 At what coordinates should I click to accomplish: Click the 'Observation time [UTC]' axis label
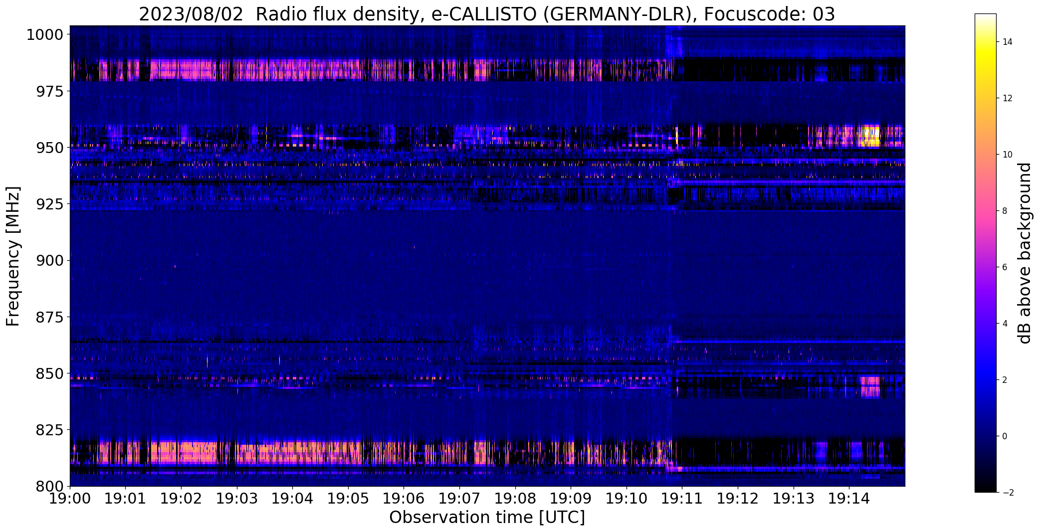[x=487, y=518]
